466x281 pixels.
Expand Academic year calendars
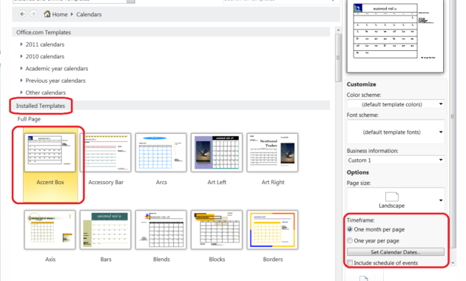pyautogui.click(x=56, y=69)
